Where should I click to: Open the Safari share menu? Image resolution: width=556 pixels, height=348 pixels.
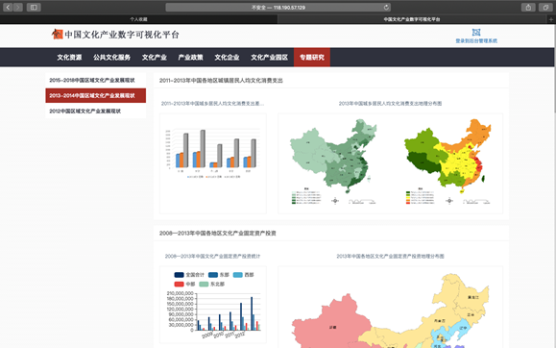(528, 7)
